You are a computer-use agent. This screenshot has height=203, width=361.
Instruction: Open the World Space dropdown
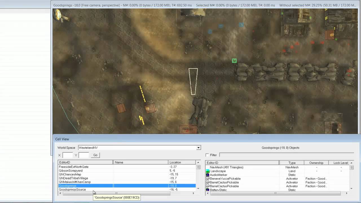click(199, 148)
